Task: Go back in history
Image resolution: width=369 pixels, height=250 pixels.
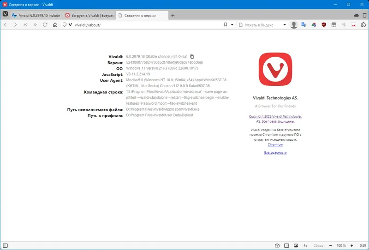Action: pos(5,25)
